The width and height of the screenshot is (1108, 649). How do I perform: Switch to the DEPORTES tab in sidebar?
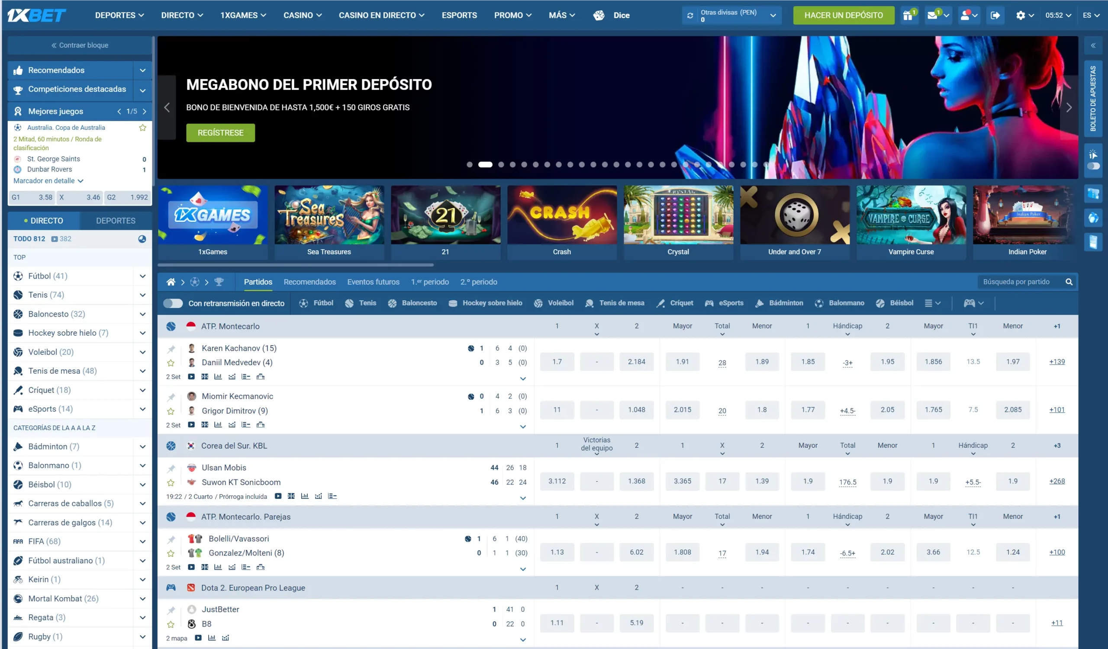(116, 221)
